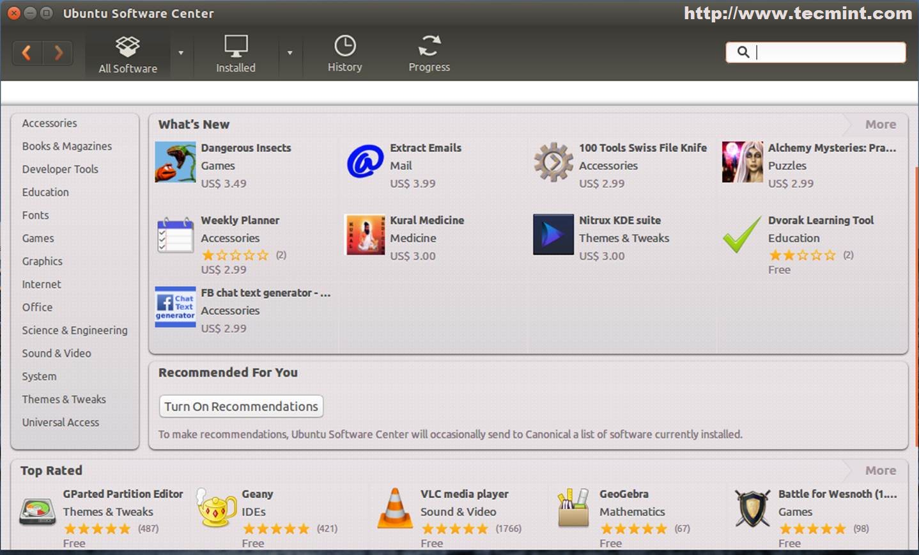The width and height of the screenshot is (919, 555).
Task: Open the VLC media player cone icon
Action: pos(395,509)
